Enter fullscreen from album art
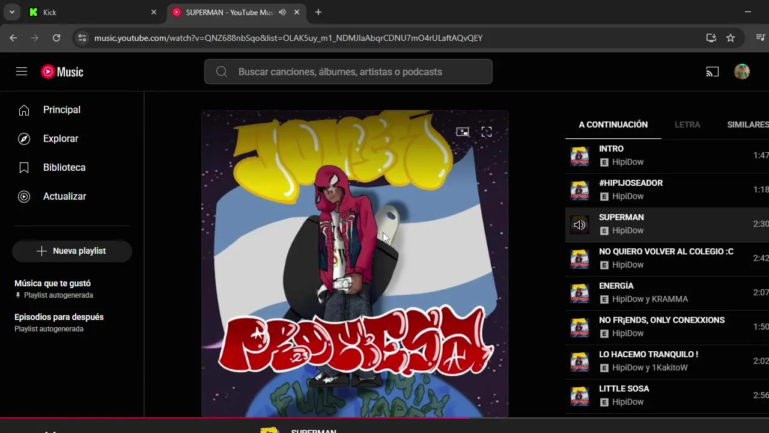Screen dimensions: 769x433 pyautogui.click(x=487, y=132)
